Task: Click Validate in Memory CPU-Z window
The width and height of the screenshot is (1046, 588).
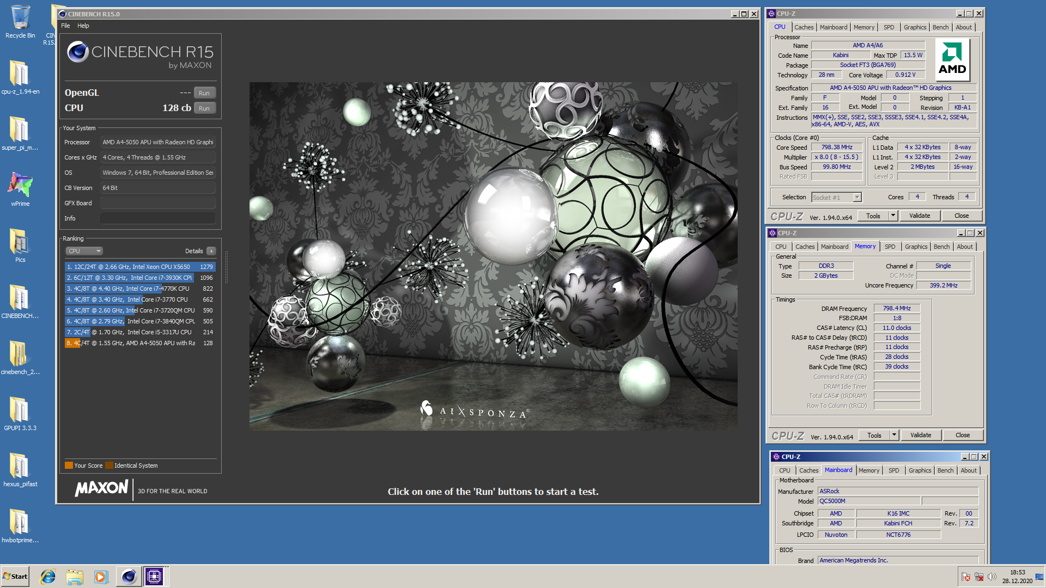Action: 921,436
